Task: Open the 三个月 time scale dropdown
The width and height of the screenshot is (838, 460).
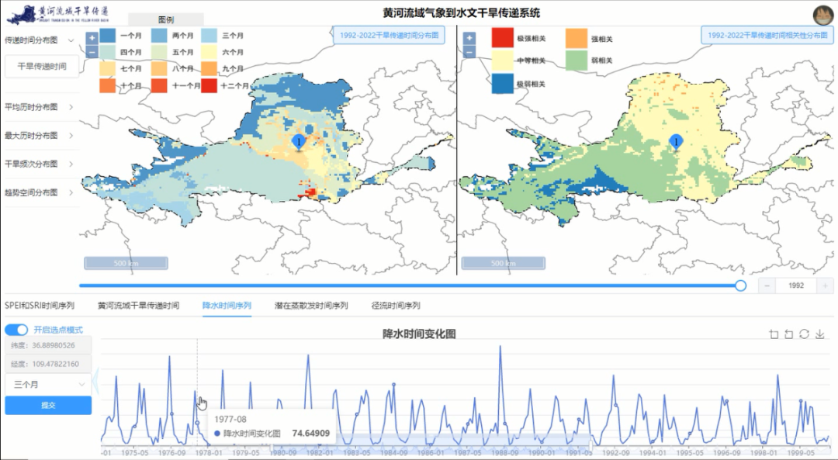Action: tap(48, 384)
